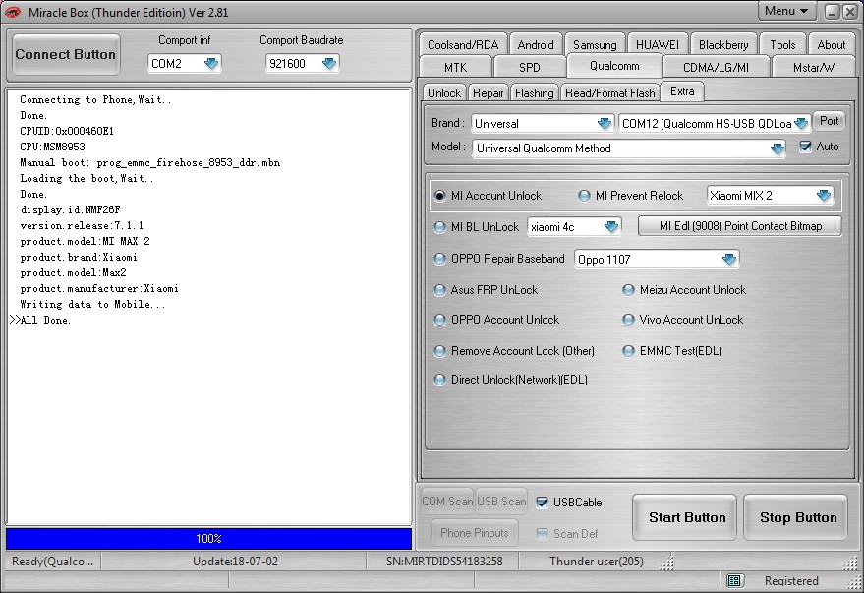864x593 pixels.
Task: Open the Tools tab
Action: click(x=782, y=44)
